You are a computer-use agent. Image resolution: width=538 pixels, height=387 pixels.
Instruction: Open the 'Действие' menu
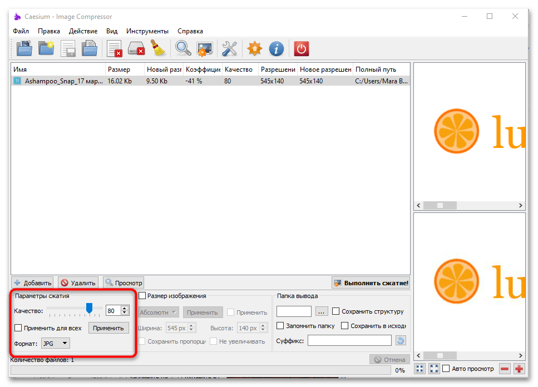click(x=83, y=31)
